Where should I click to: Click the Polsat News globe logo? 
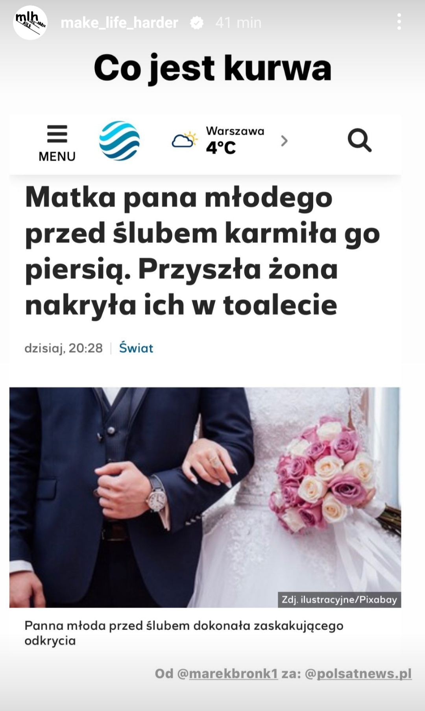click(x=119, y=141)
